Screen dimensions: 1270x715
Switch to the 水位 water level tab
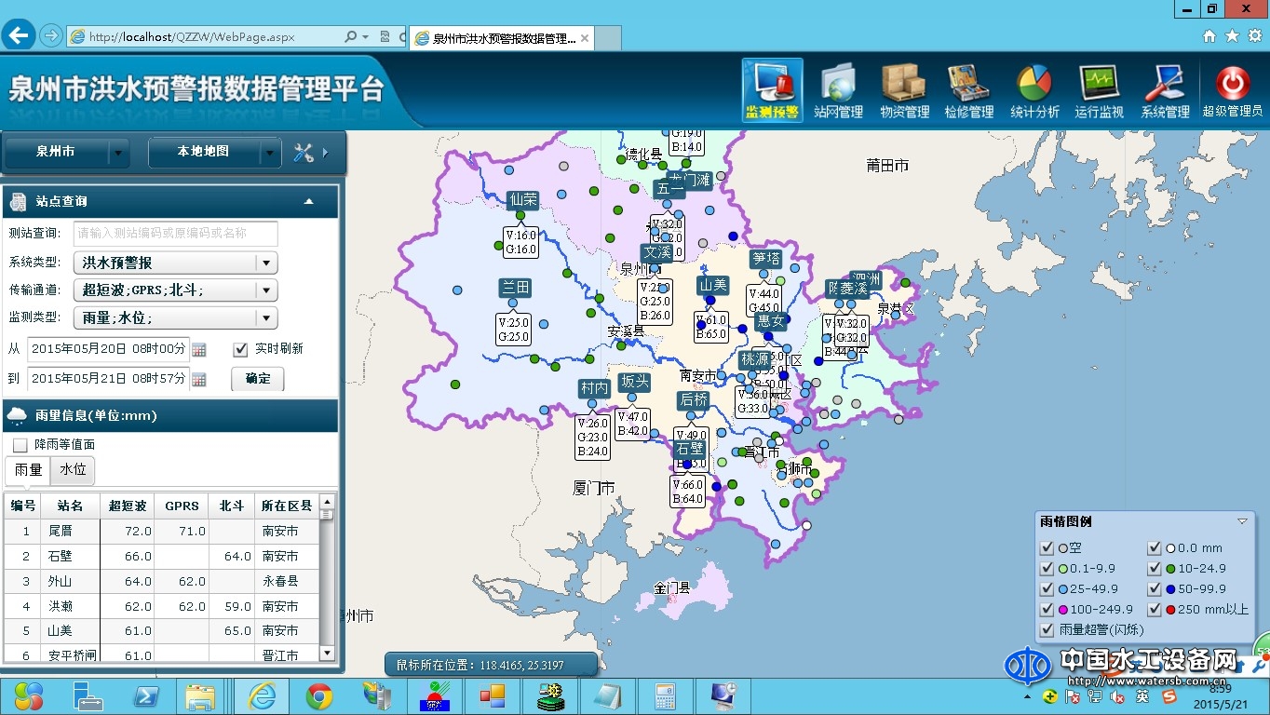(72, 470)
